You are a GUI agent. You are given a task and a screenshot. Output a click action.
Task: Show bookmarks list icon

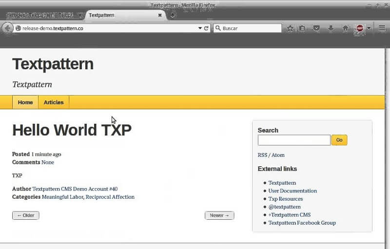302,28
